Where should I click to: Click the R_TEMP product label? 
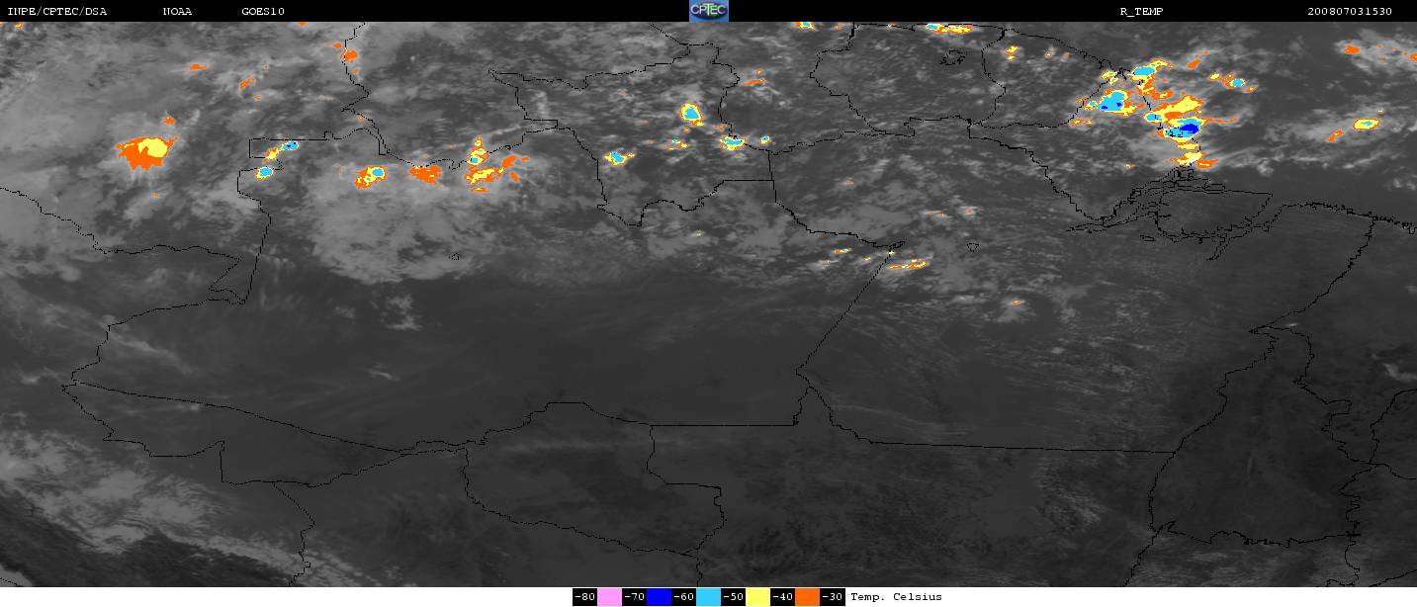pos(1141,12)
